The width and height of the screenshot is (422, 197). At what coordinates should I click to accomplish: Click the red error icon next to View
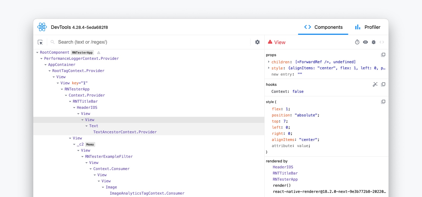270,42
